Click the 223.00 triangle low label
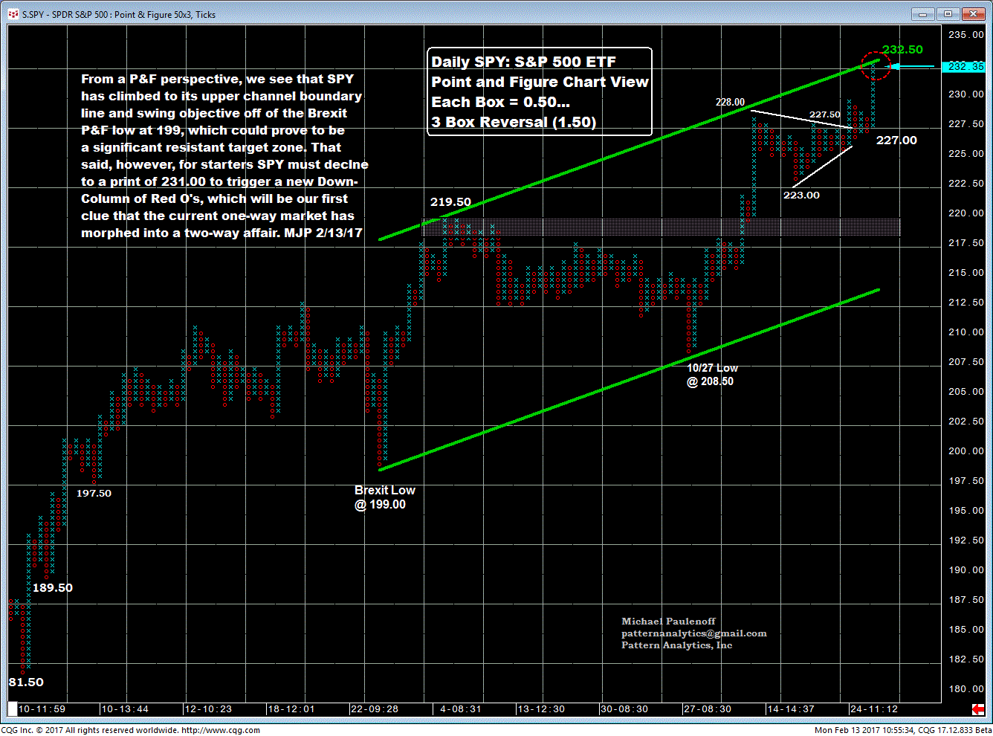 [801, 195]
